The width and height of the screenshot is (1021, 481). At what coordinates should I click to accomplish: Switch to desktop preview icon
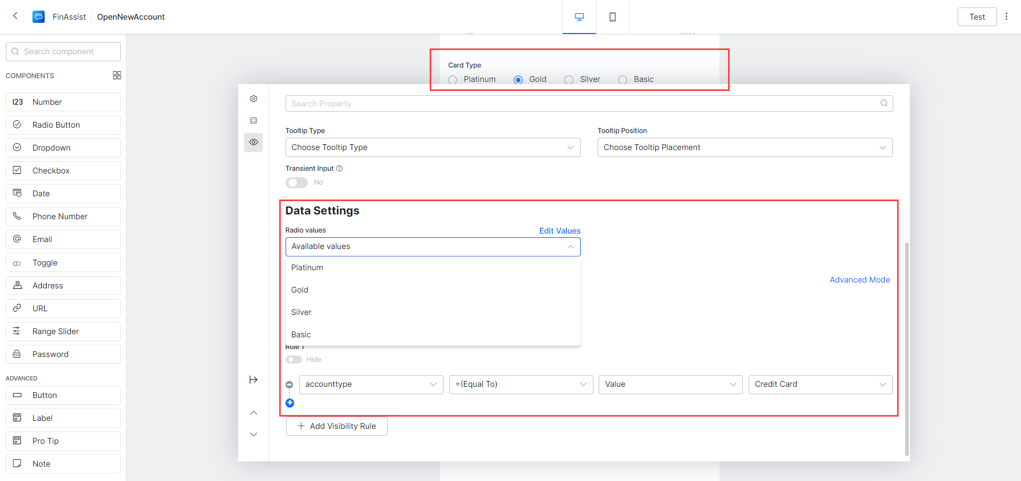coord(579,17)
